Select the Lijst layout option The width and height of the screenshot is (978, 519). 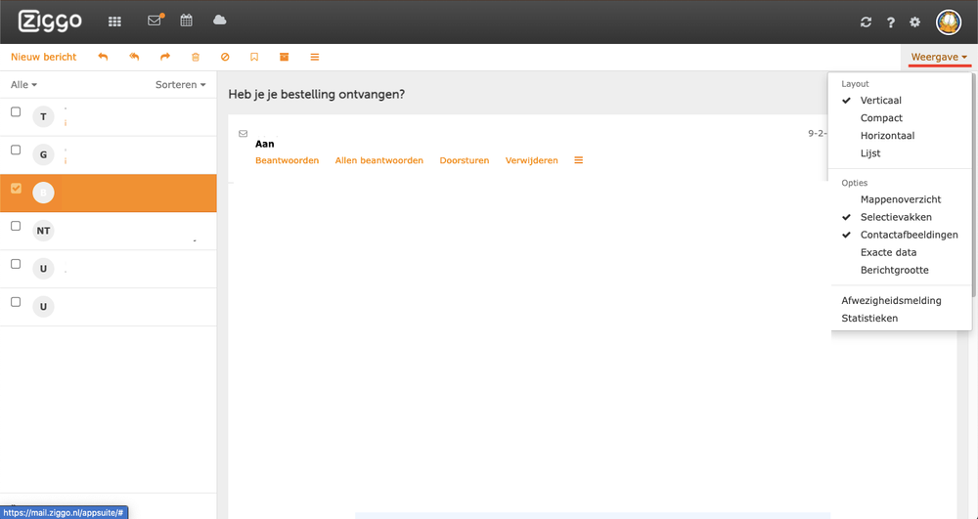[x=870, y=152]
